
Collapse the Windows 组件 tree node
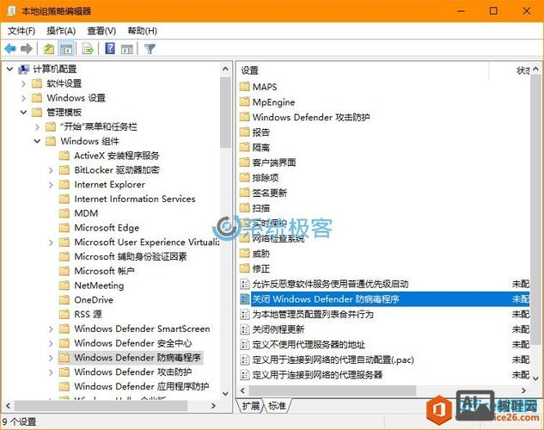[x=37, y=141]
